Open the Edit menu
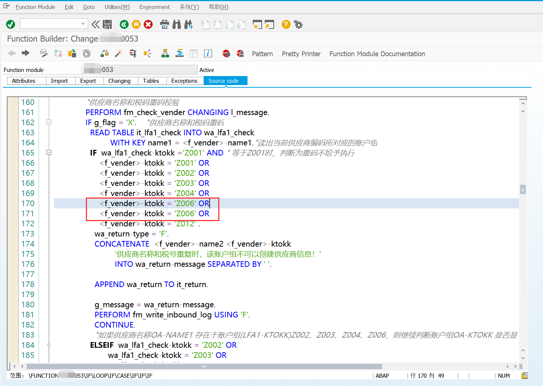This screenshot has height=386, width=543. pos(69,7)
